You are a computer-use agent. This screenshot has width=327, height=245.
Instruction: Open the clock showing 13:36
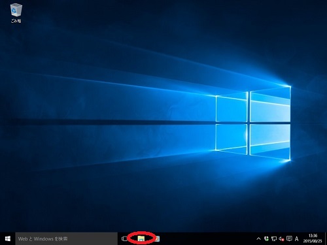tap(313, 236)
